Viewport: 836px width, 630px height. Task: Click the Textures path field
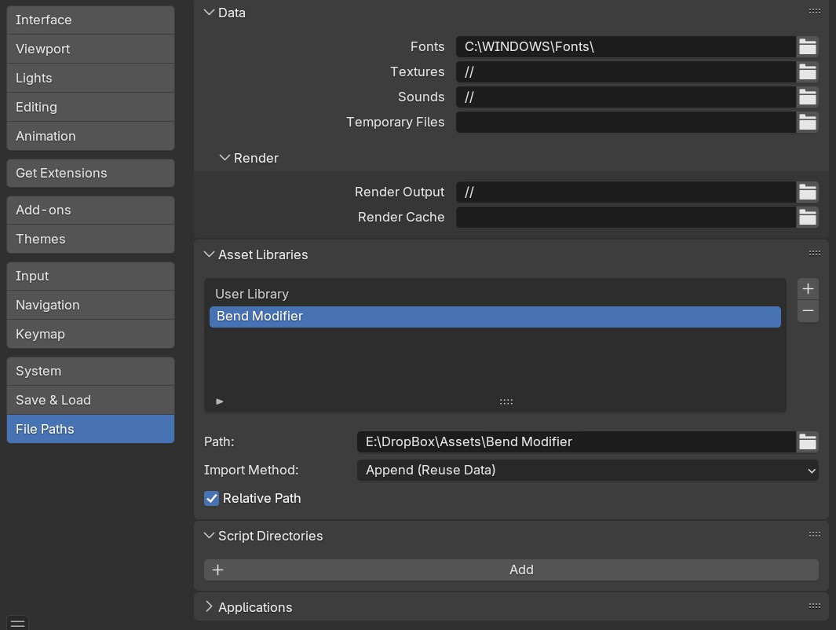pyautogui.click(x=626, y=72)
